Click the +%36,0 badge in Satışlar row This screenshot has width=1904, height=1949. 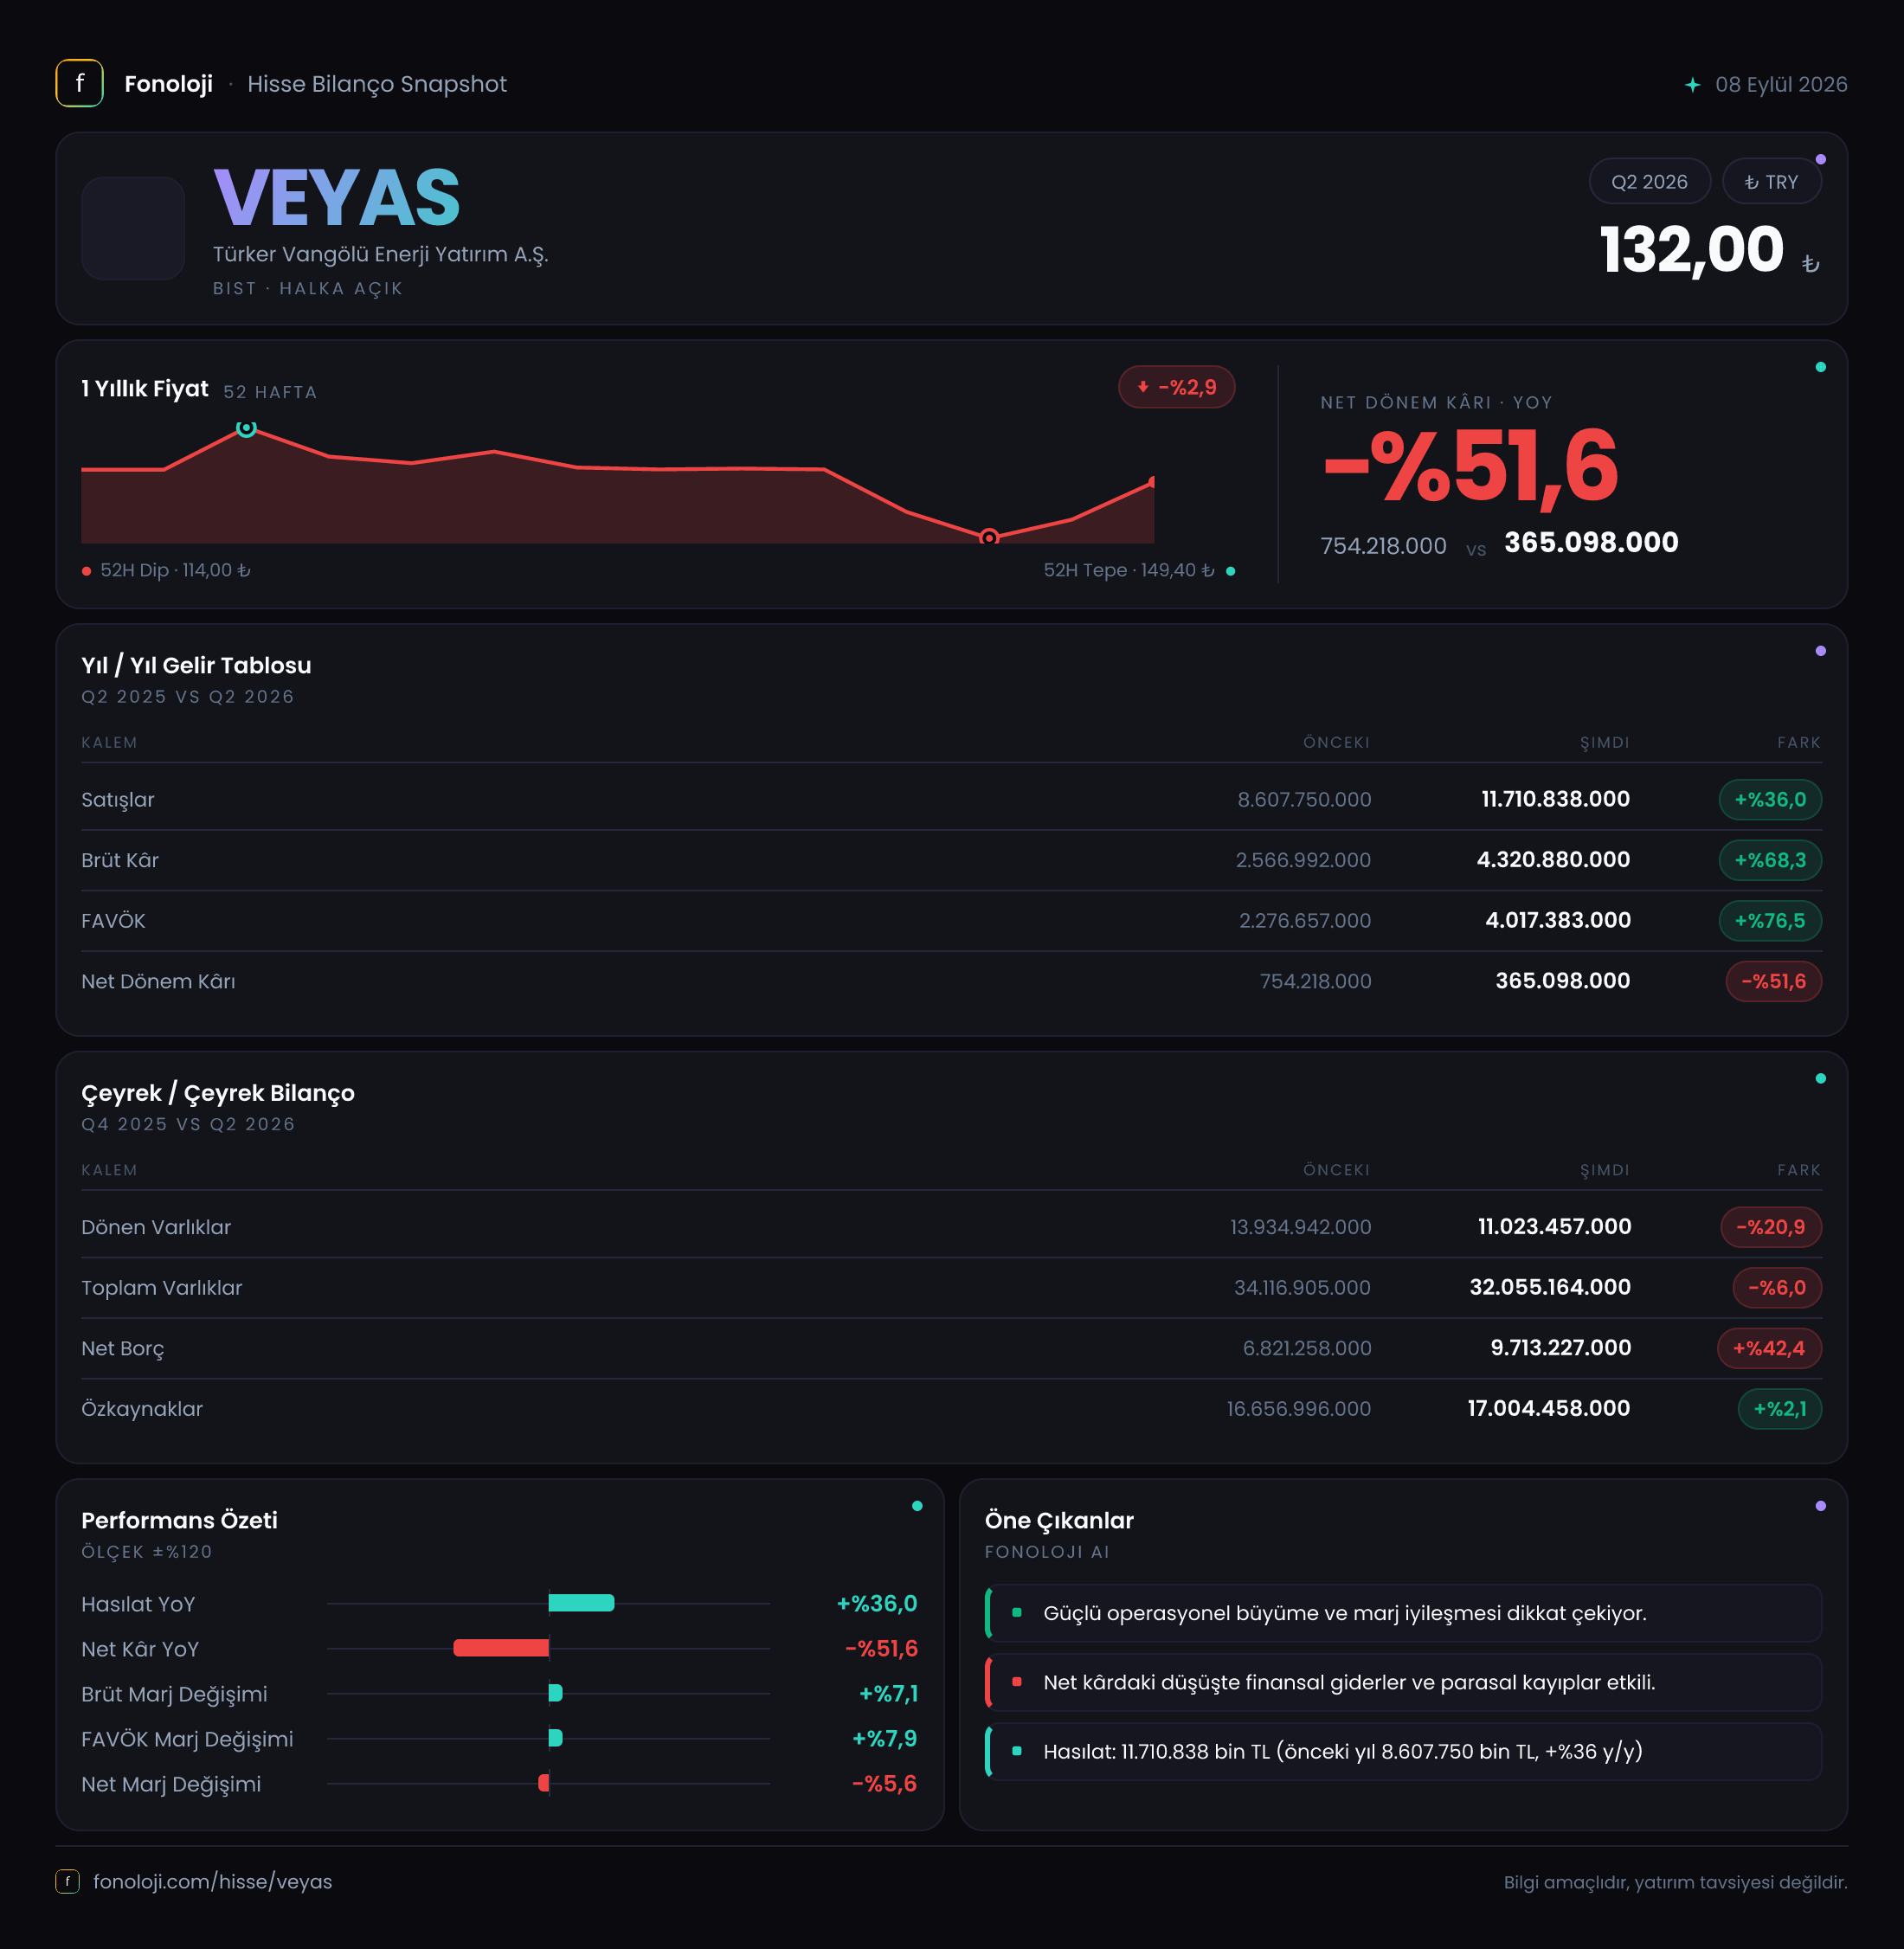click(x=1770, y=799)
